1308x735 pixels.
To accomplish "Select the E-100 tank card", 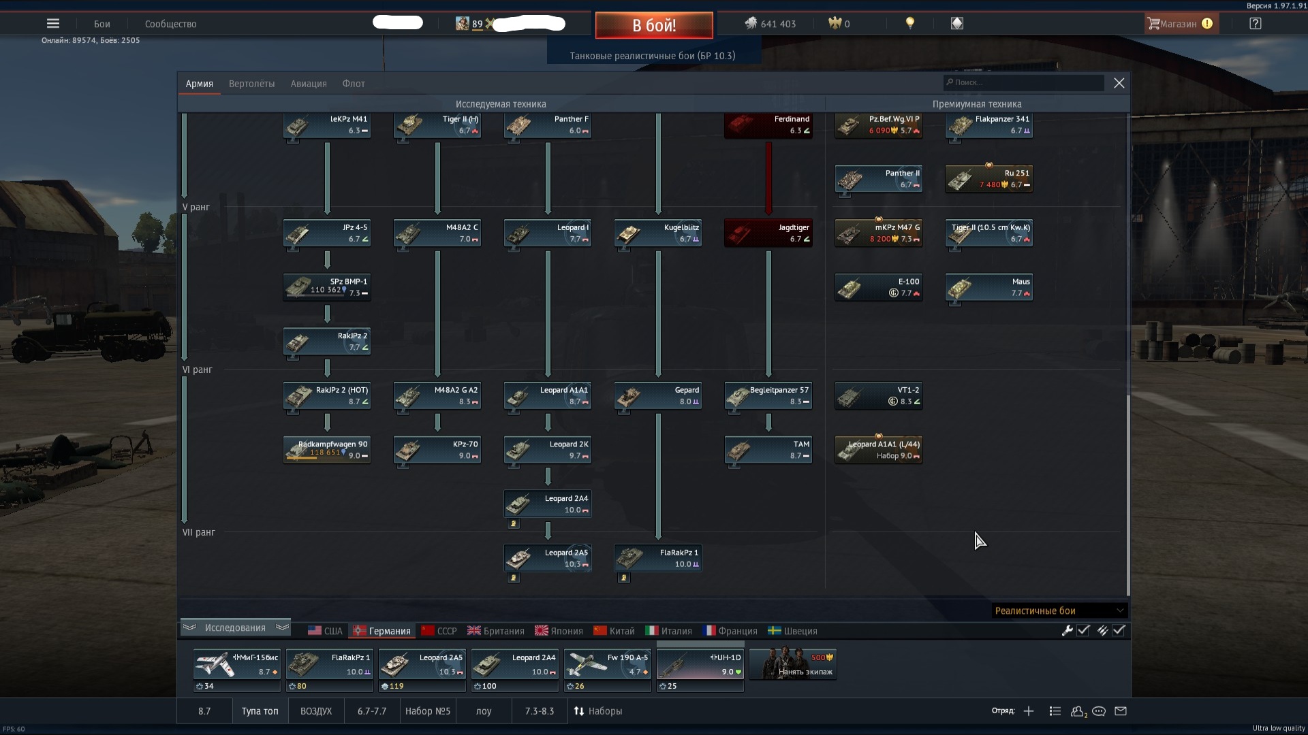I will pos(879,287).
